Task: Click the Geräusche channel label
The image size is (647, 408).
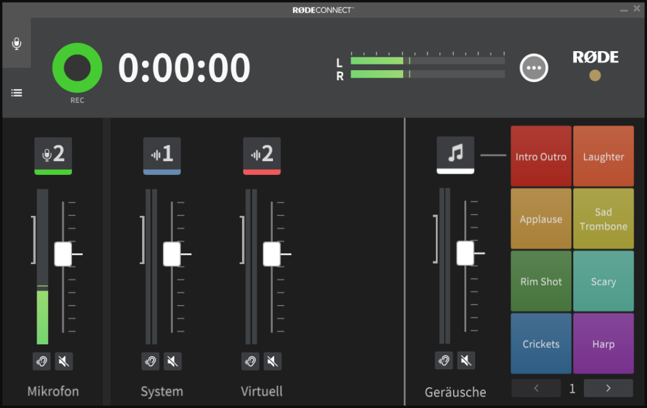Action: [456, 392]
